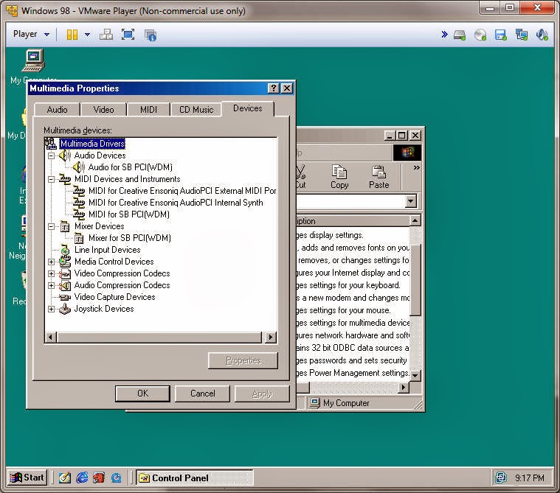The image size is (560, 493).
Task: Select the My Computer desktop icon
Action: pos(33,60)
